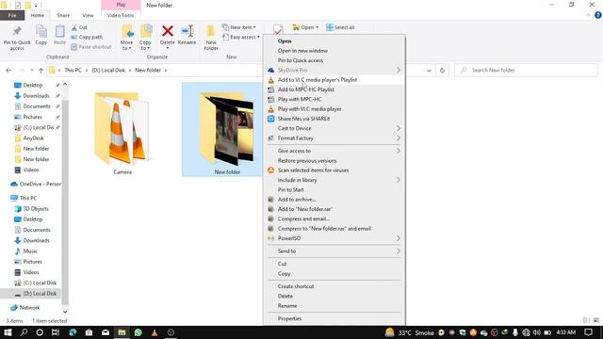Expand the Give access to submenu
The height and width of the screenshot is (339, 603).
pyautogui.click(x=334, y=151)
